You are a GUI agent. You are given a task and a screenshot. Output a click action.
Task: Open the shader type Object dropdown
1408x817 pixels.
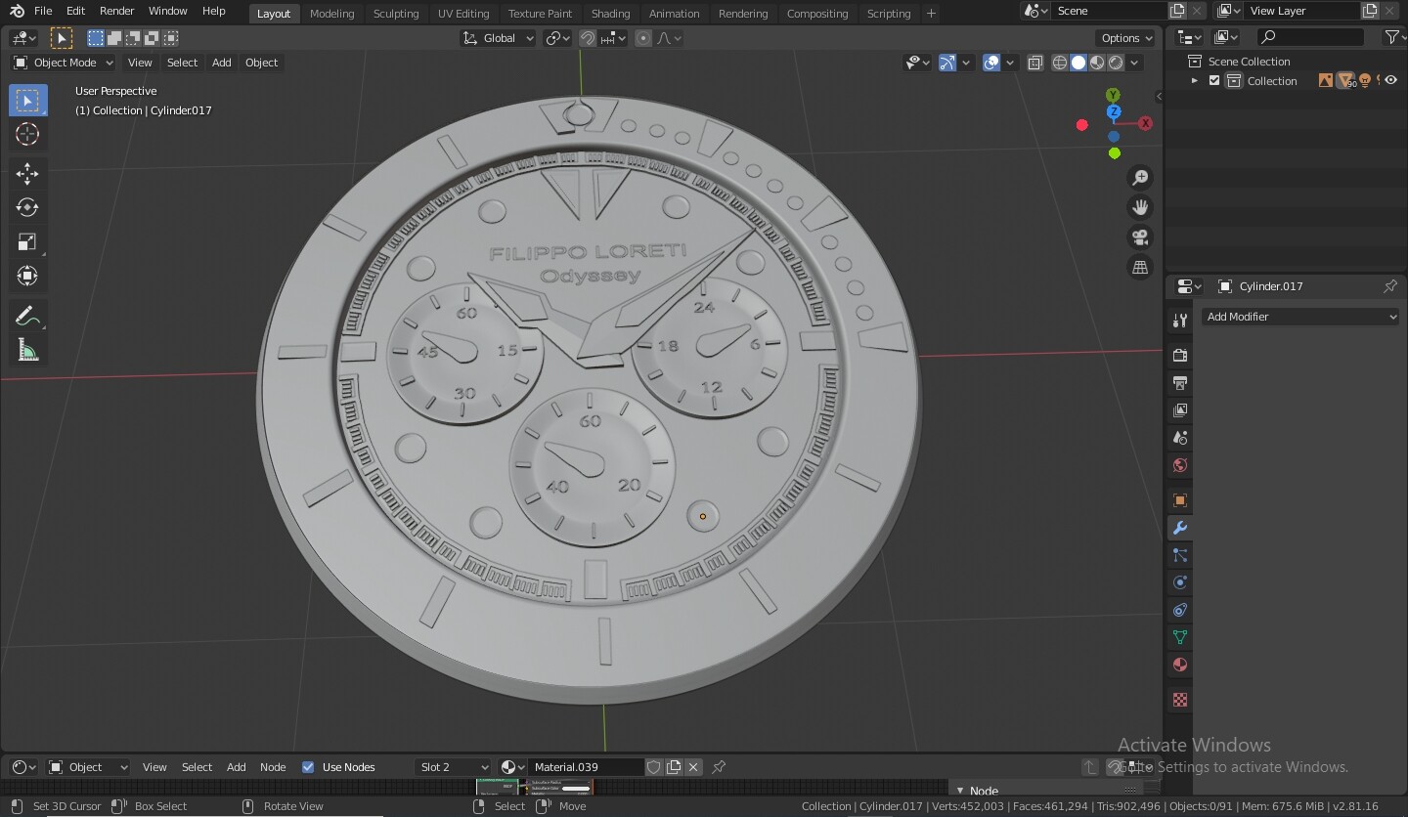[x=88, y=767]
